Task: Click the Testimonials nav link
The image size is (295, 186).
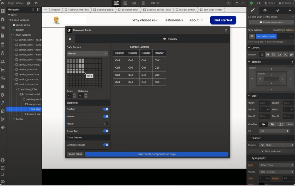Action: pos(173,20)
